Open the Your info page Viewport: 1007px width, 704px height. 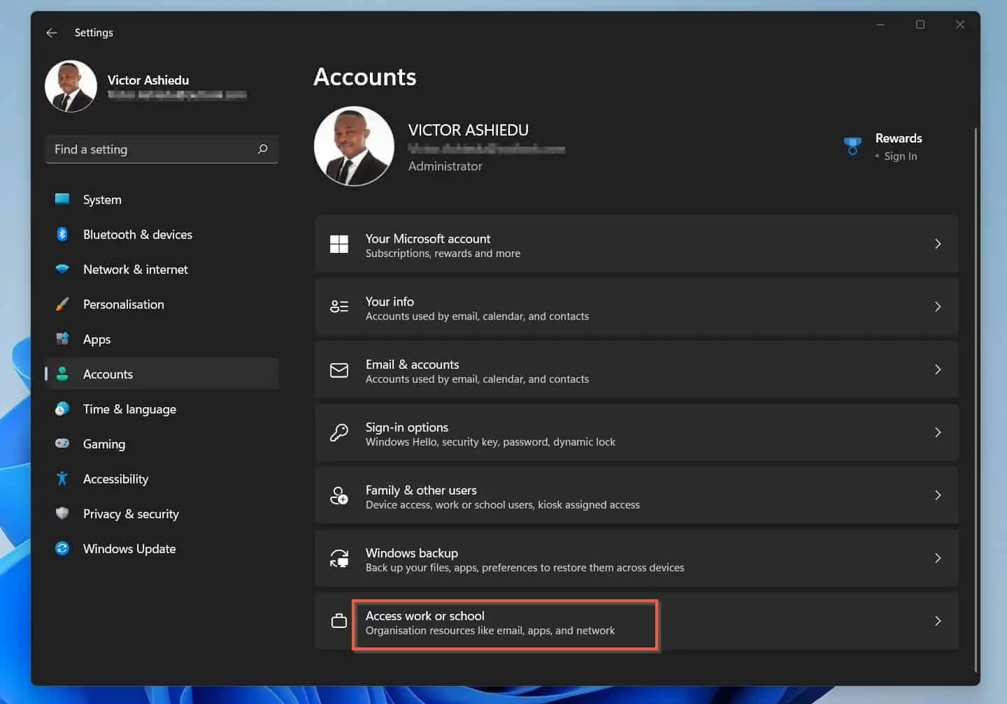pos(636,307)
